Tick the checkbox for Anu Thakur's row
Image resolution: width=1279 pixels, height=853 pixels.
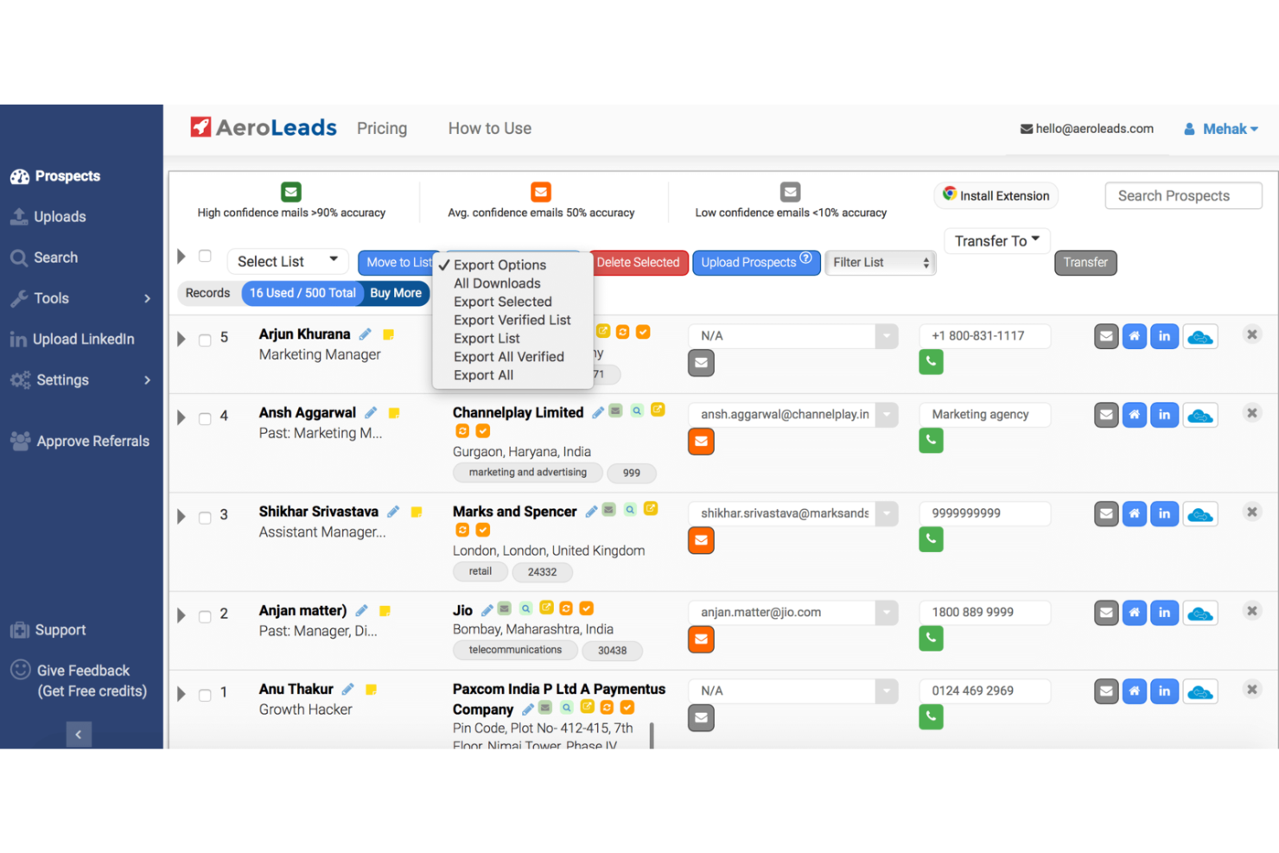point(205,695)
